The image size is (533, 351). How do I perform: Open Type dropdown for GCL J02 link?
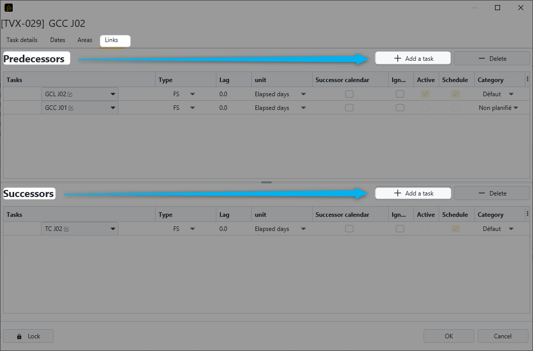pos(192,94)
